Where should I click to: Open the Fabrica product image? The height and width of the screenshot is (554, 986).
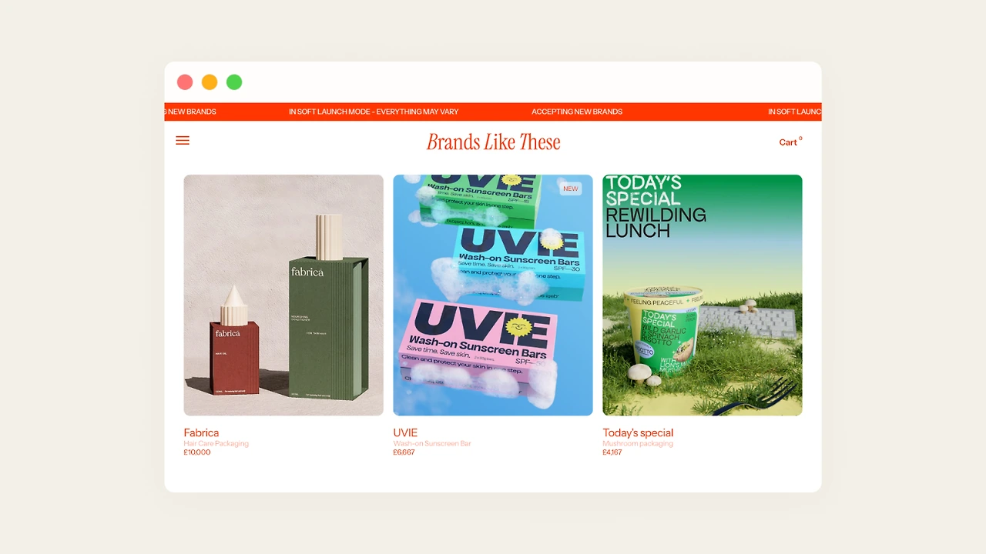283,295
